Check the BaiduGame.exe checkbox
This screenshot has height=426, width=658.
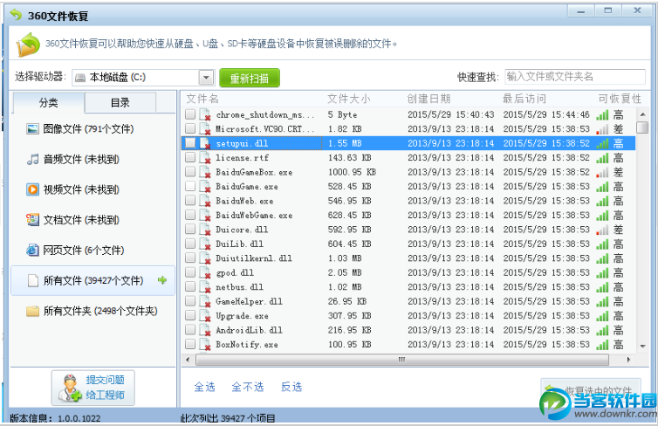click(x=190, y=186)
